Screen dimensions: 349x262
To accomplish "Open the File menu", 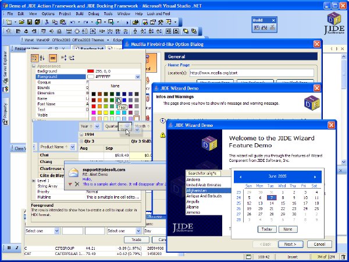I will 10,14.
